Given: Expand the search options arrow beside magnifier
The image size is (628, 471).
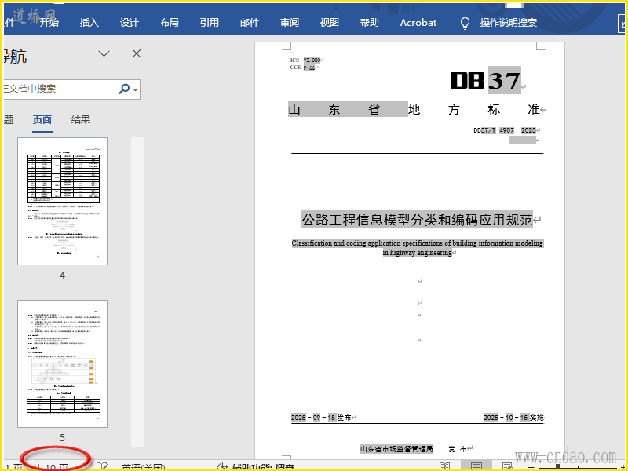Looking at the screenshot, I should (x=136, y=89).
